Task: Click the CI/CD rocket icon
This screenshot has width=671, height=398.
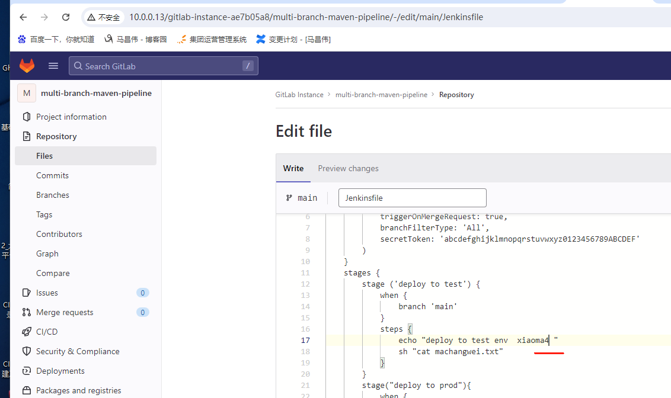Action: [27, 332]
